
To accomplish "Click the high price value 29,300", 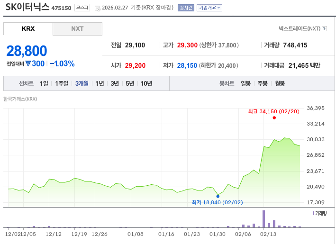I will [x=187, y=45].
